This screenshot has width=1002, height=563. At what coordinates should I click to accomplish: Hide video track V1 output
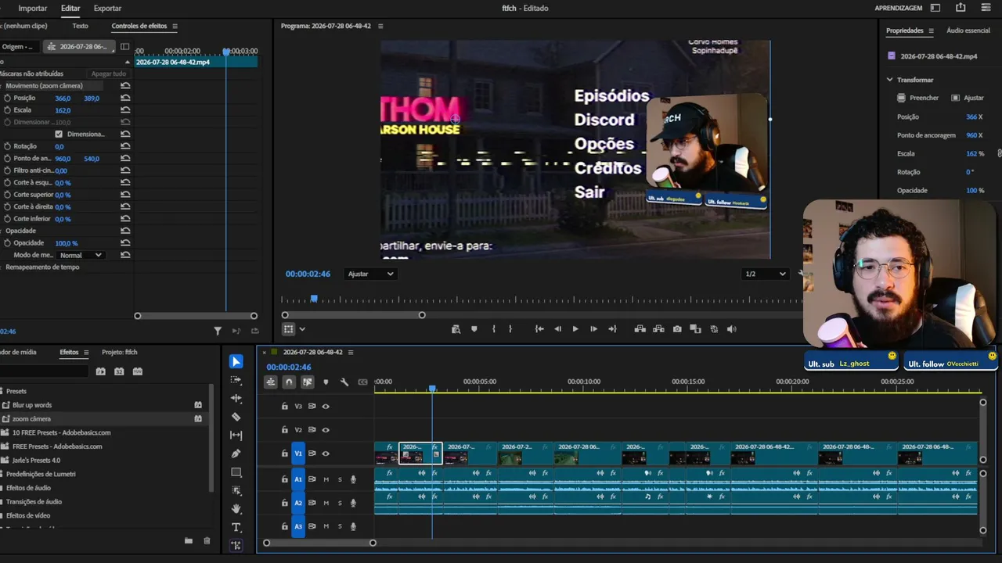click(x=326, y=454)
